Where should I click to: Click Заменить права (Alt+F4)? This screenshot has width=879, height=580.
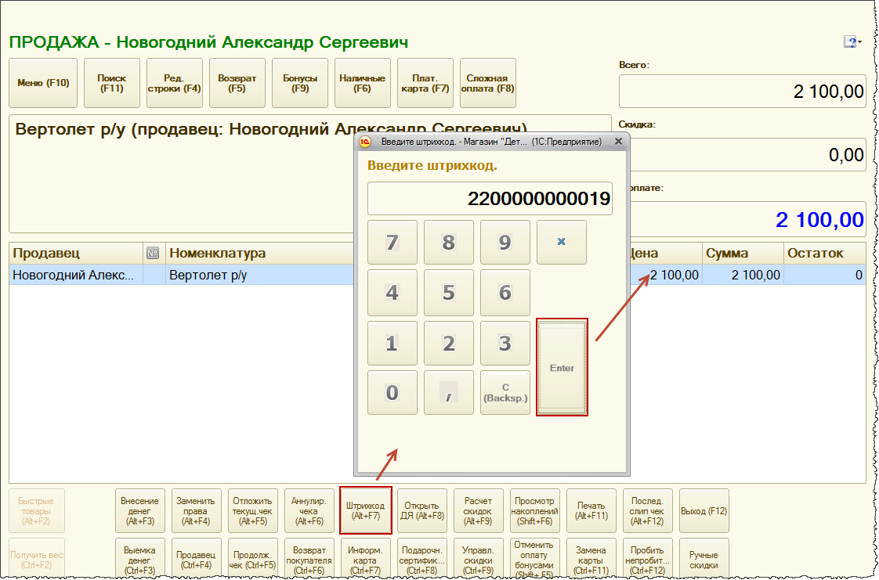pyautogui.click(x=196, y=510)
